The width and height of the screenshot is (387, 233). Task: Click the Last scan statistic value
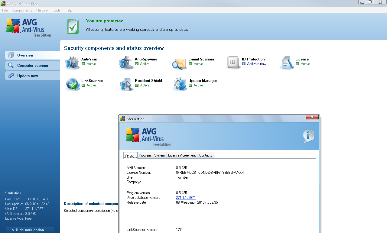point(37,199)
